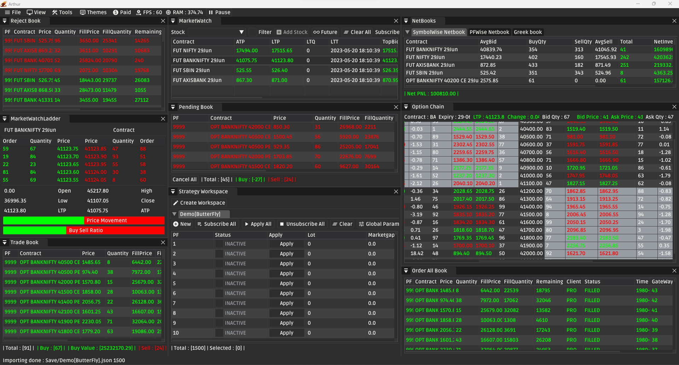Close the MarketWatchLadder panel
This screenshot has width=679, height=365.
tap(163, 119)
